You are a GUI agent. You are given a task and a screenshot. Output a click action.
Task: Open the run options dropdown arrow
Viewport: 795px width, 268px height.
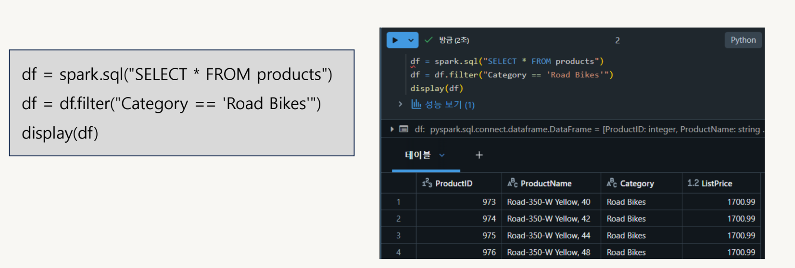pyautogui.click(x=411, y=40)
